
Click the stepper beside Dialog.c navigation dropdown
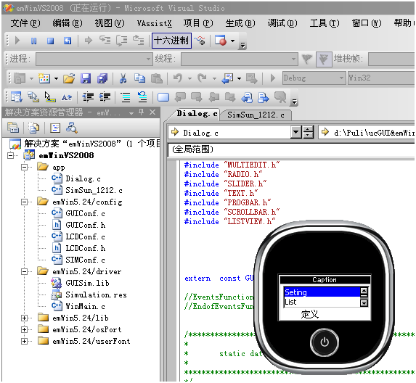(x=308, y=132)
